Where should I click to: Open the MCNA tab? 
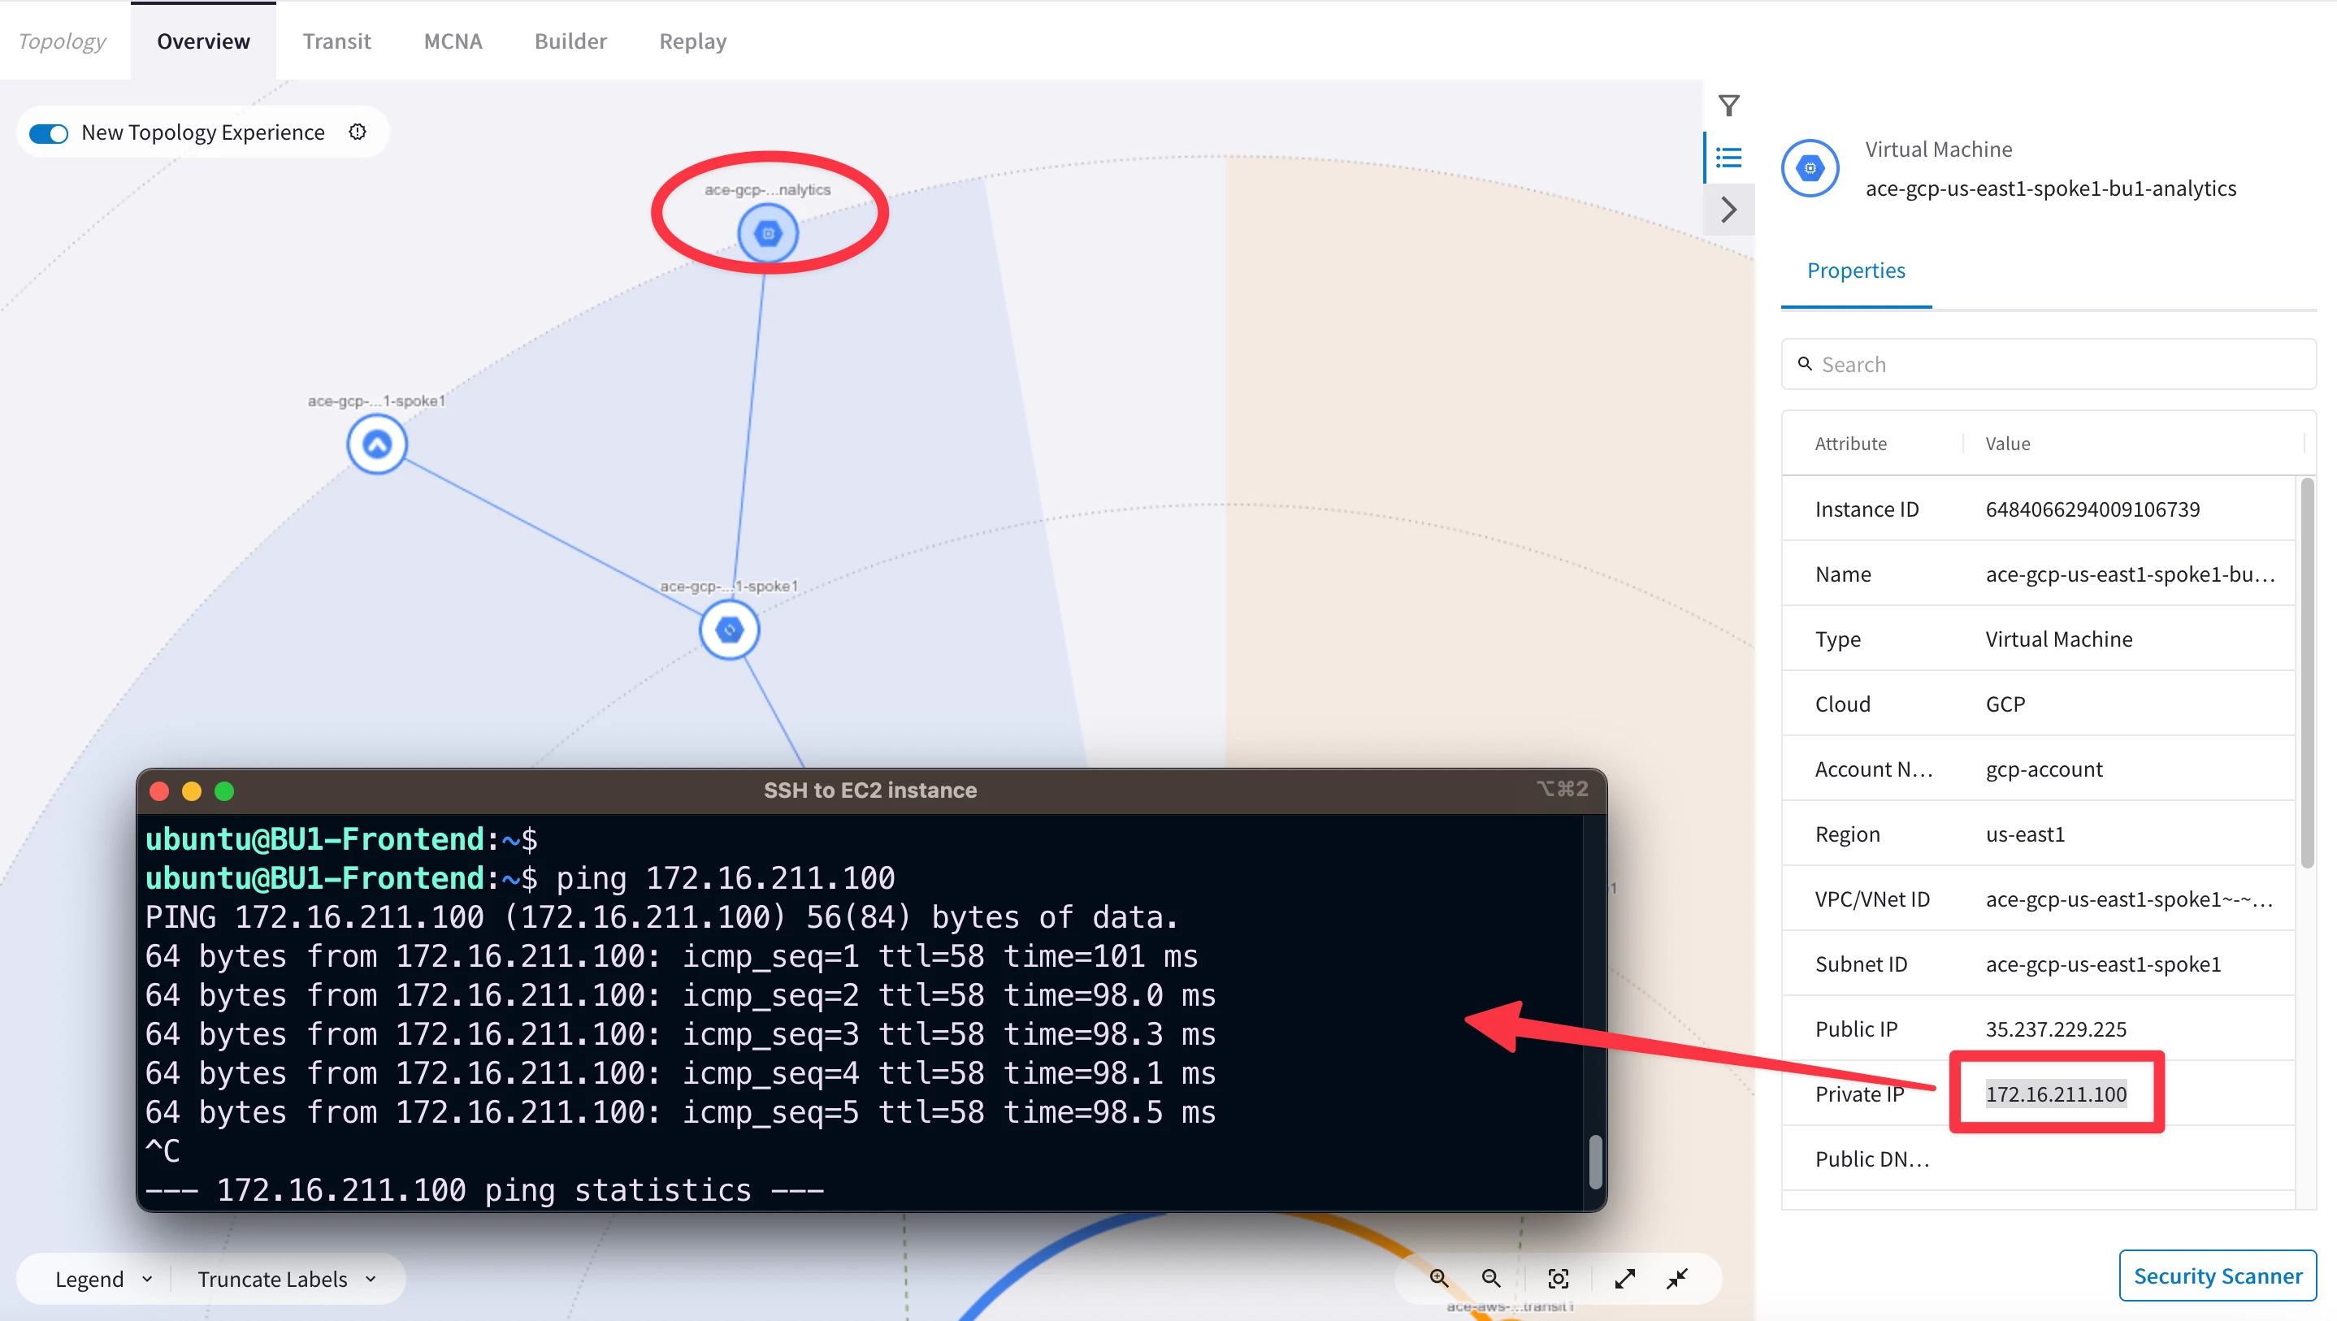pos(453,41)
